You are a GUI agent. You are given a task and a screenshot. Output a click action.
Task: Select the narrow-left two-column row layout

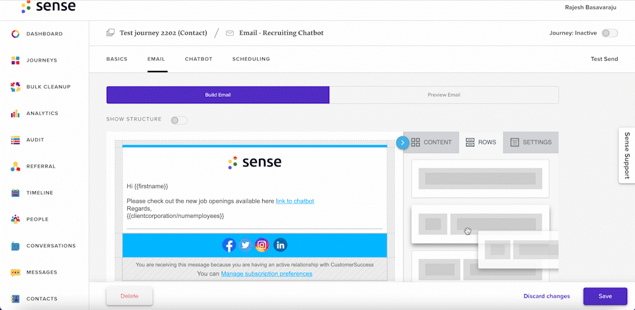(x=480, y=224)
